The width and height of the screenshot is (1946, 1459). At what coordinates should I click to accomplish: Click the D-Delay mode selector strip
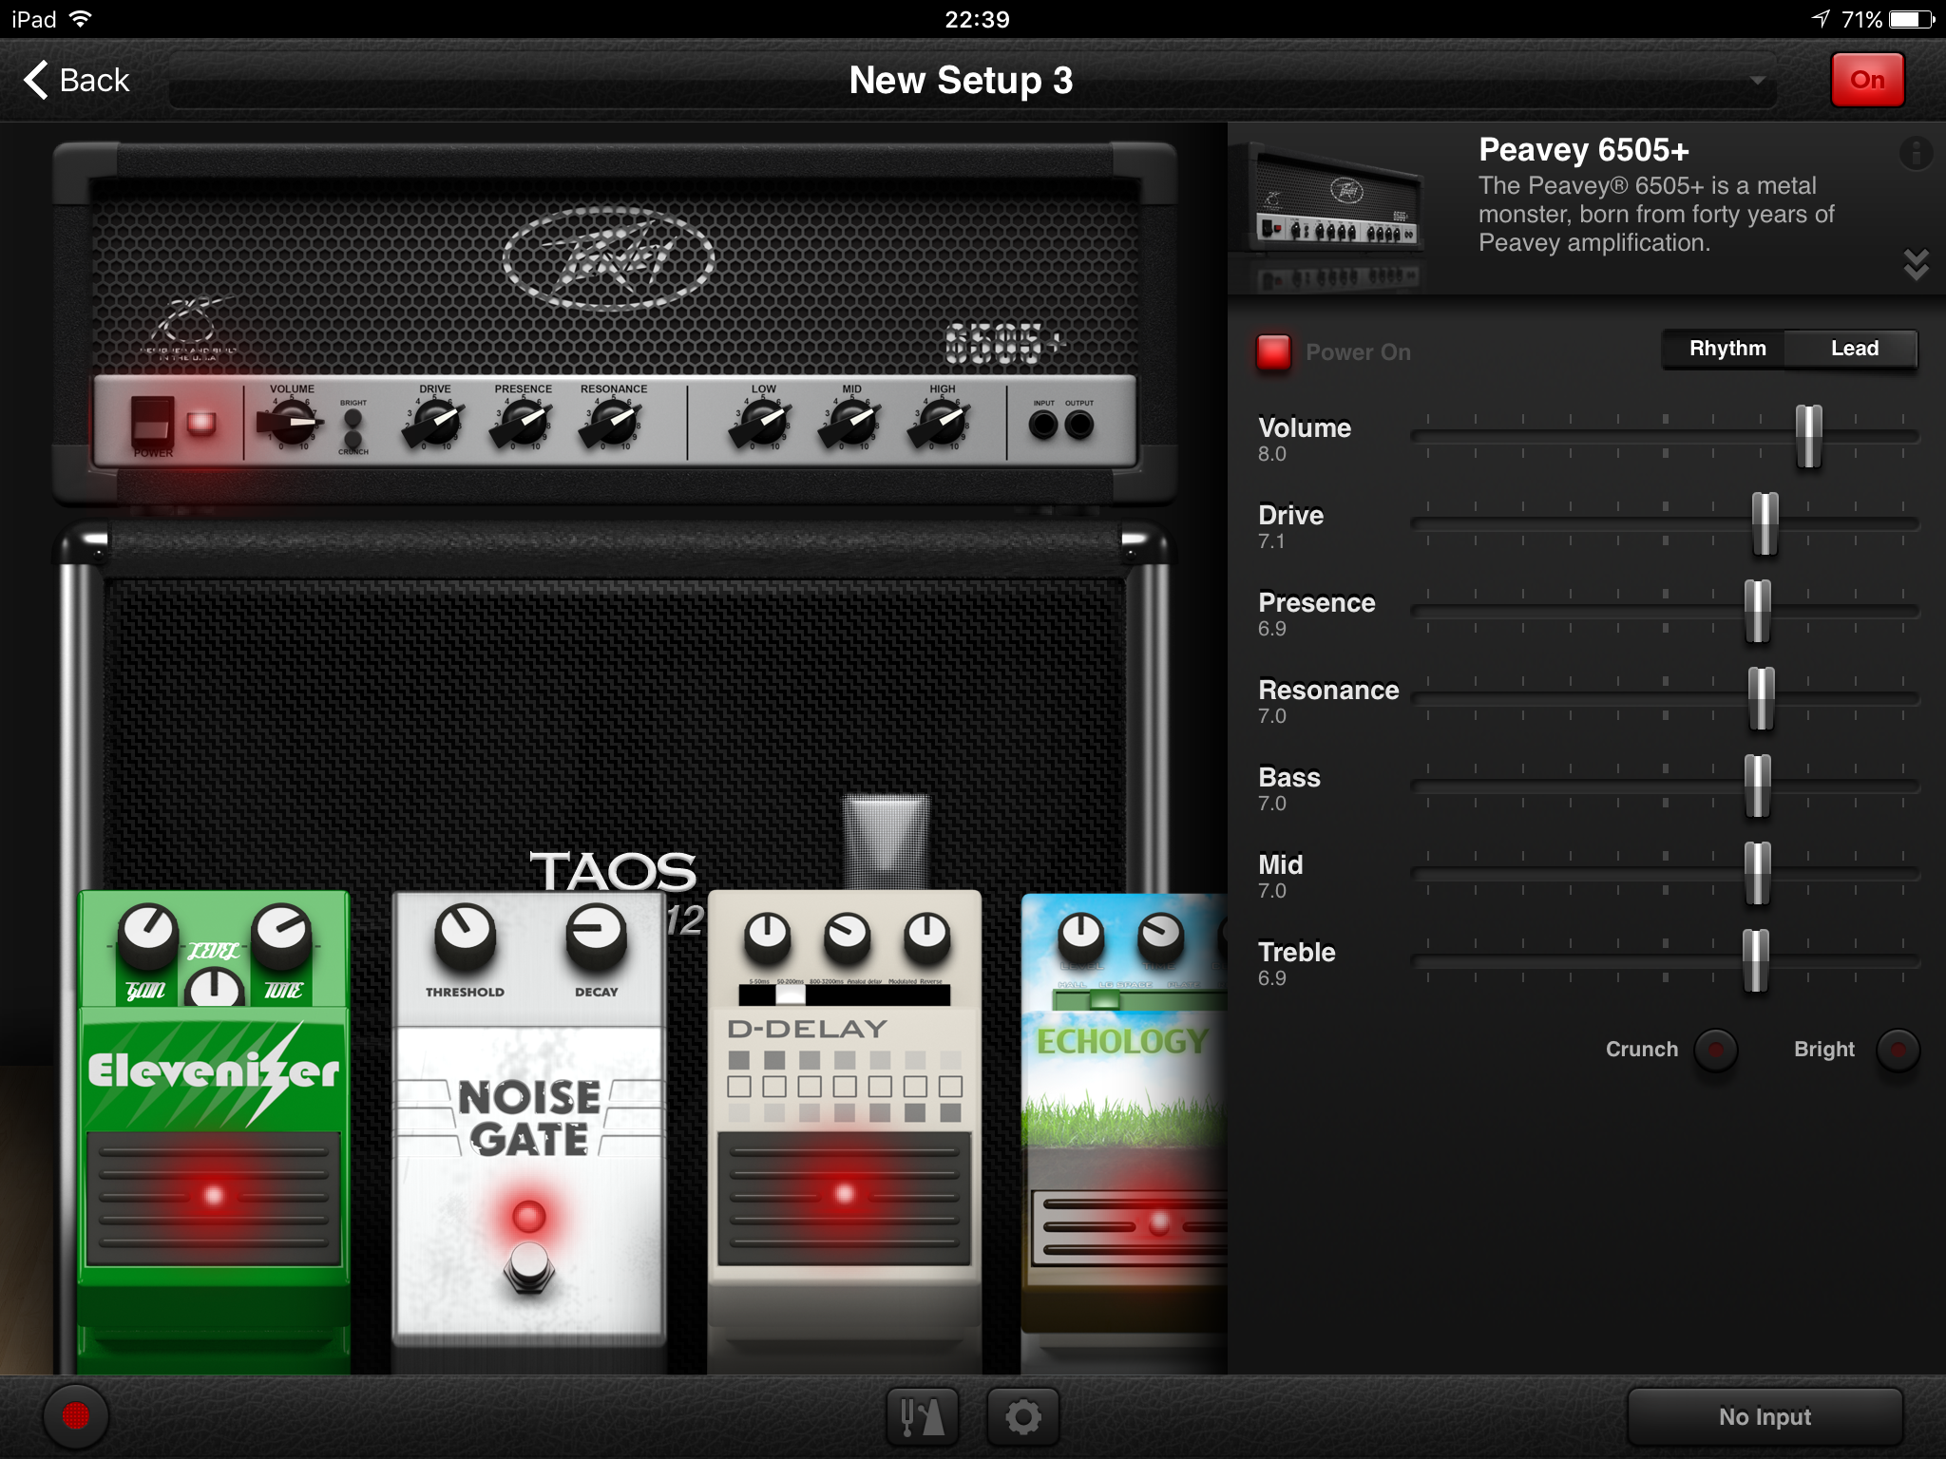844,995
